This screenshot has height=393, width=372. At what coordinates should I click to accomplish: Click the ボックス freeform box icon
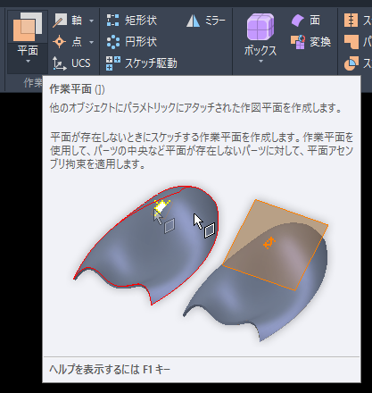click(260, 27)
